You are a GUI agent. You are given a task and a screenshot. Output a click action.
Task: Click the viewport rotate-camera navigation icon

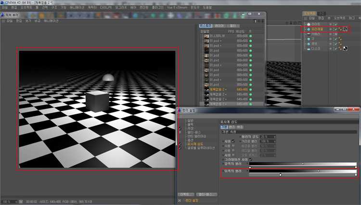(x=295, y=23)
